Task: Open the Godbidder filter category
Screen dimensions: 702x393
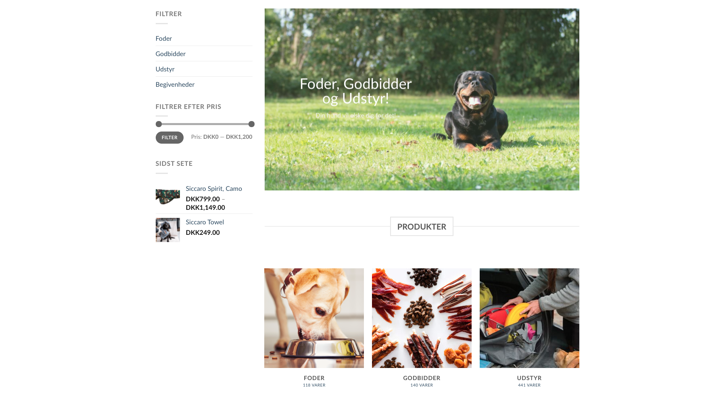Action: point(170,54)
